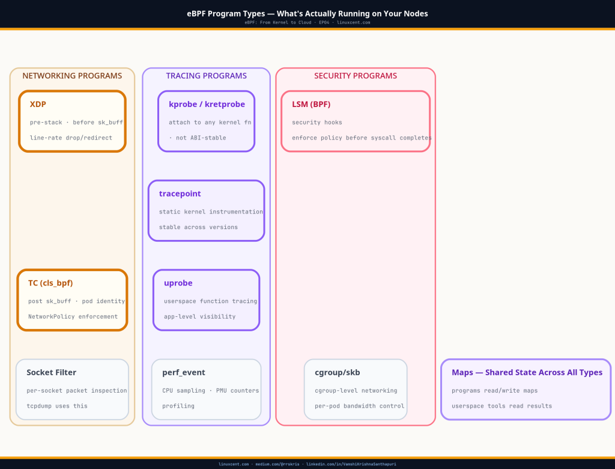Select the kprobe / kretprobe card title

point(207,104)
